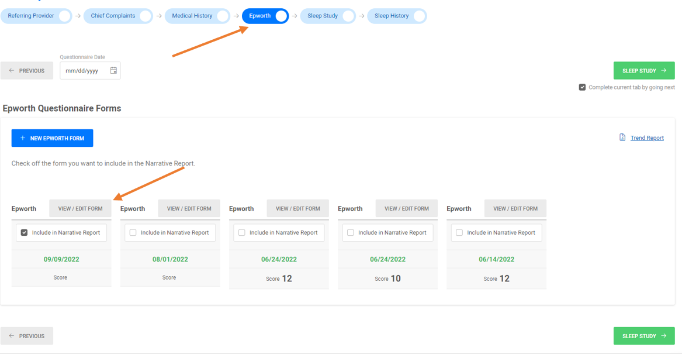Uncheck Include in Narrative Report for 09/09/2022
This screenshot has width=682, height=354.
tap(25, 232)
